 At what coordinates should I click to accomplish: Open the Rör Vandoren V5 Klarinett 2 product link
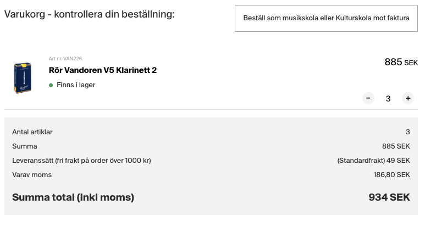103,70
